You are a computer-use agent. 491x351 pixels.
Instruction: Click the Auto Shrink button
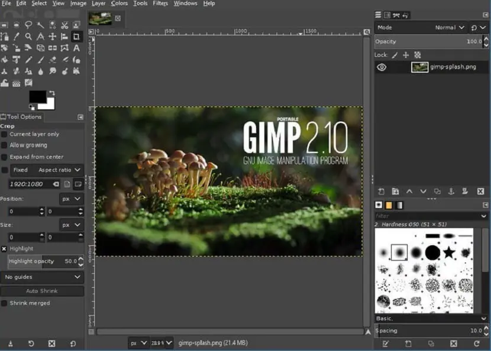click(43, 290)
